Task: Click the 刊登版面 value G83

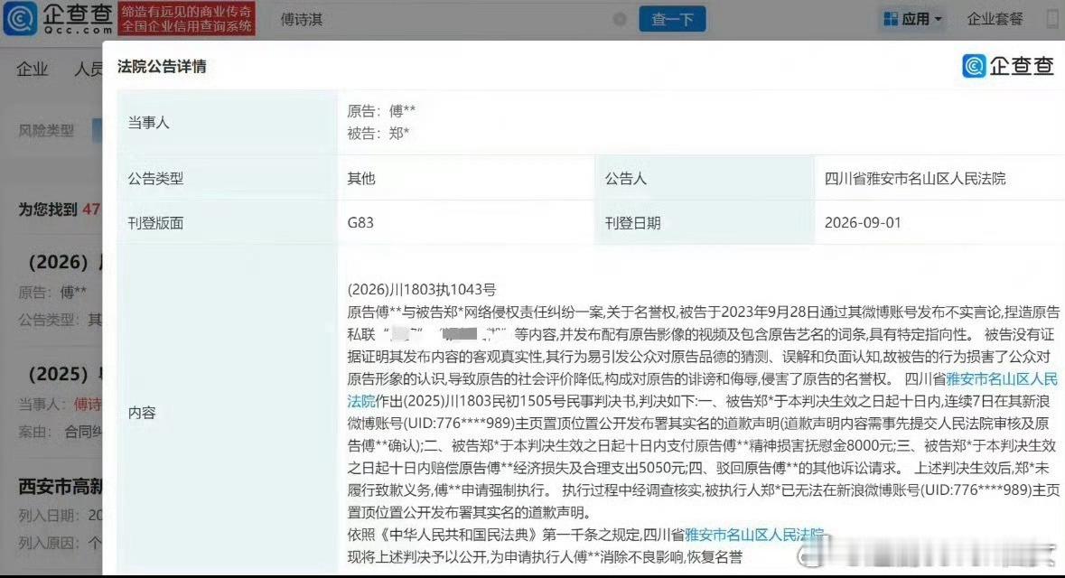Action: (360, 223)
